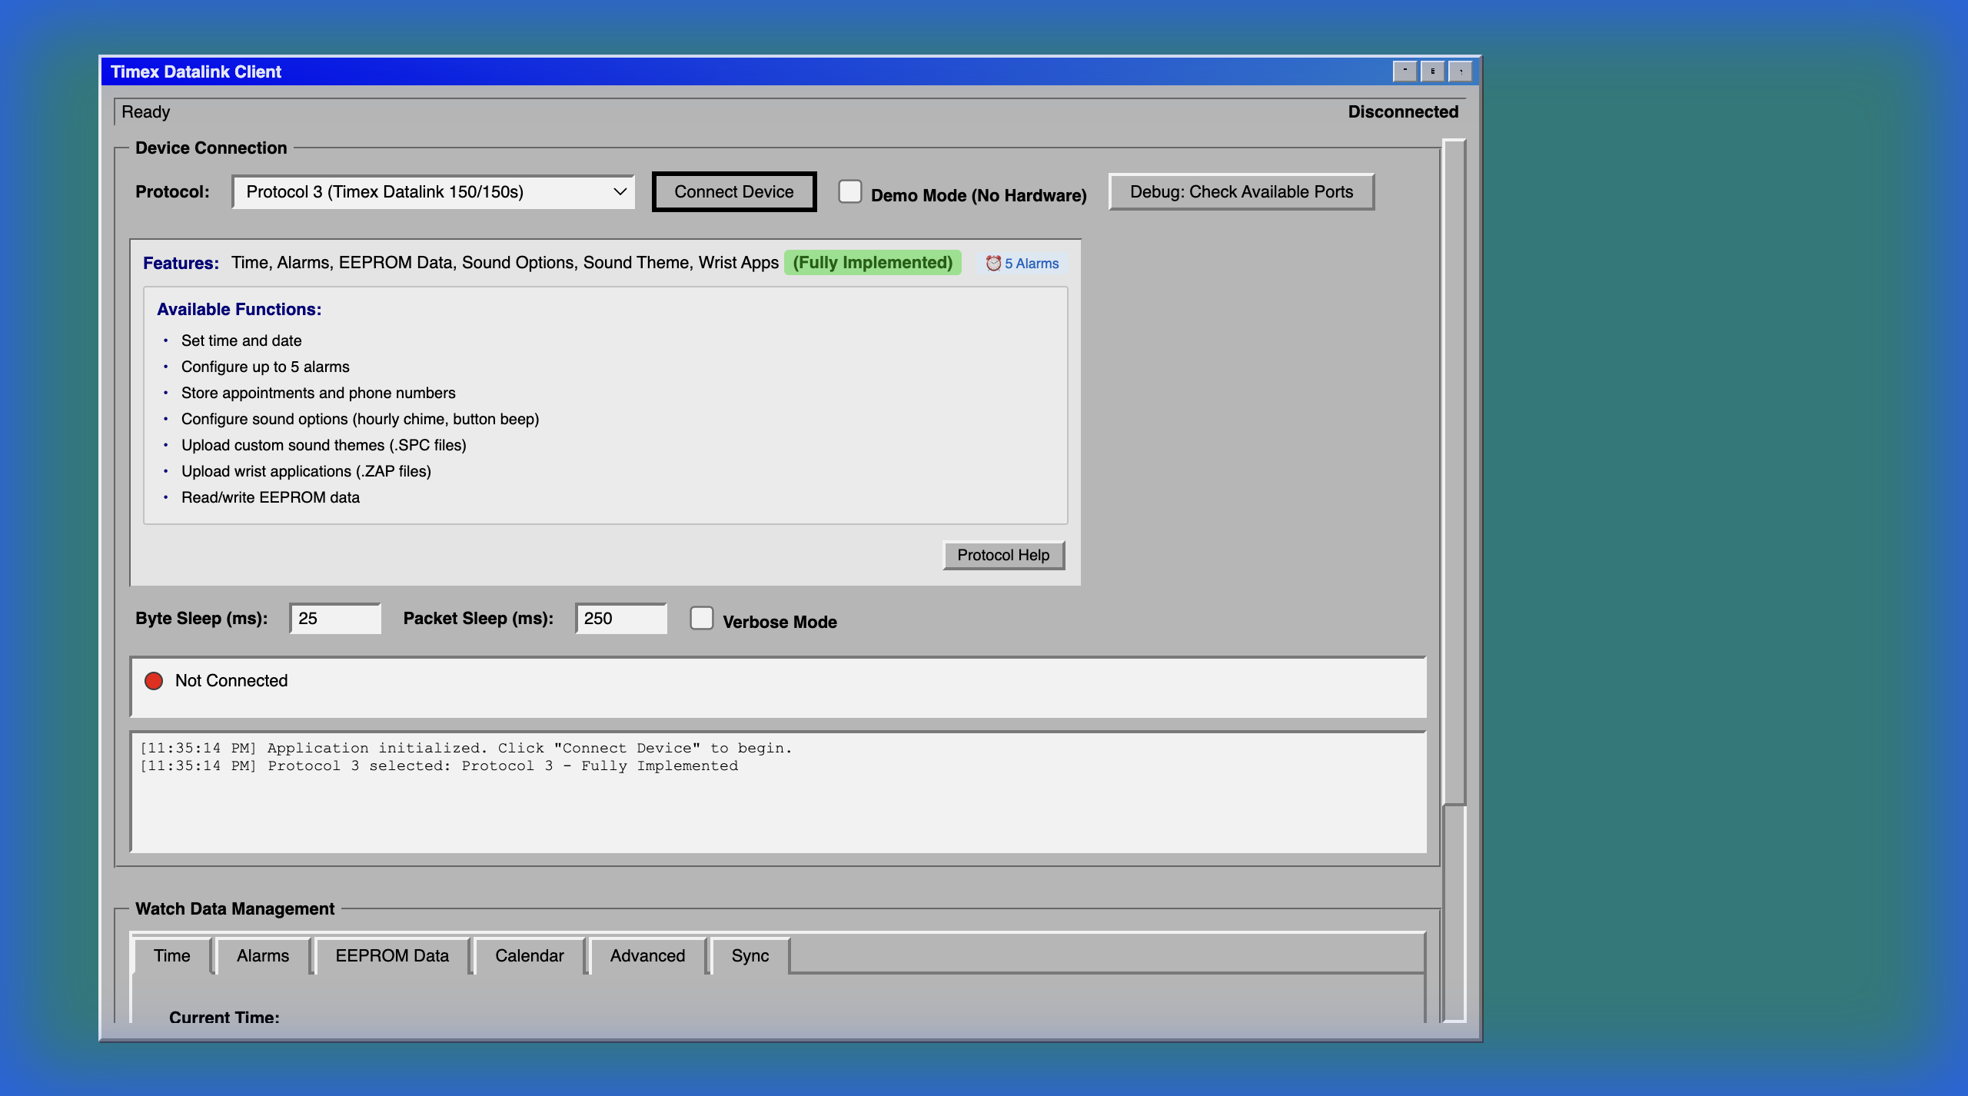Enable Demo Mode (No Hardware)
1968x1096 pixels.
(849, 191)
